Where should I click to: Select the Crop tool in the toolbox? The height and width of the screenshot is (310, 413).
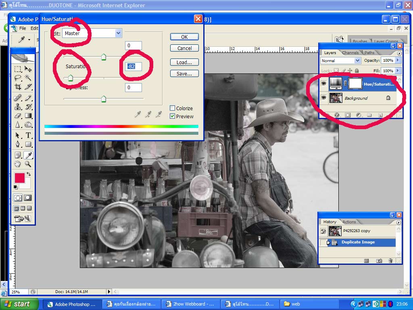(x=18, y=87)
